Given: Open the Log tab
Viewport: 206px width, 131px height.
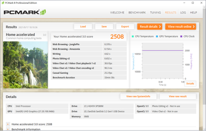Looking at the screenshot, I should 183,13.
